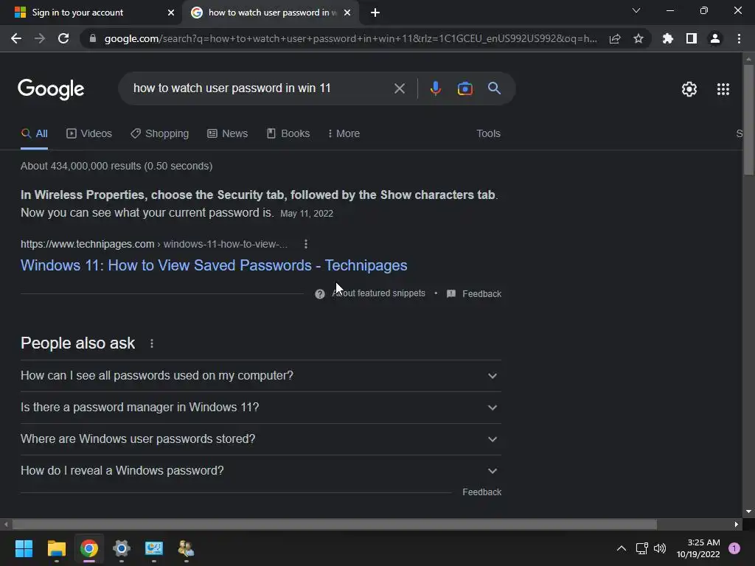Open About featured snippets help icon

click(320, 293)
